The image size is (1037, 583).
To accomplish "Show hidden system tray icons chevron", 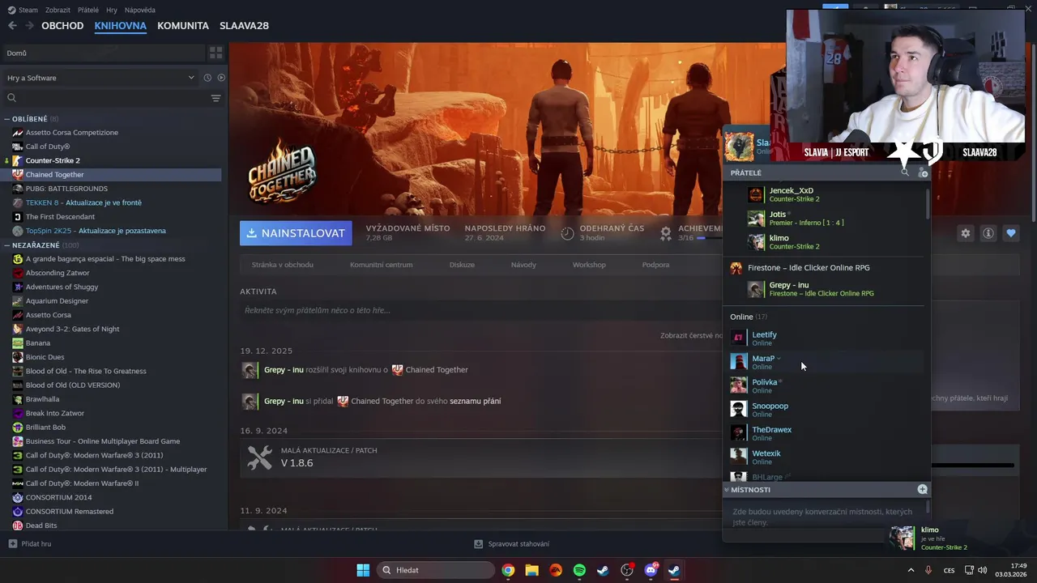I will pyautogui.click(x=911, y=570).
